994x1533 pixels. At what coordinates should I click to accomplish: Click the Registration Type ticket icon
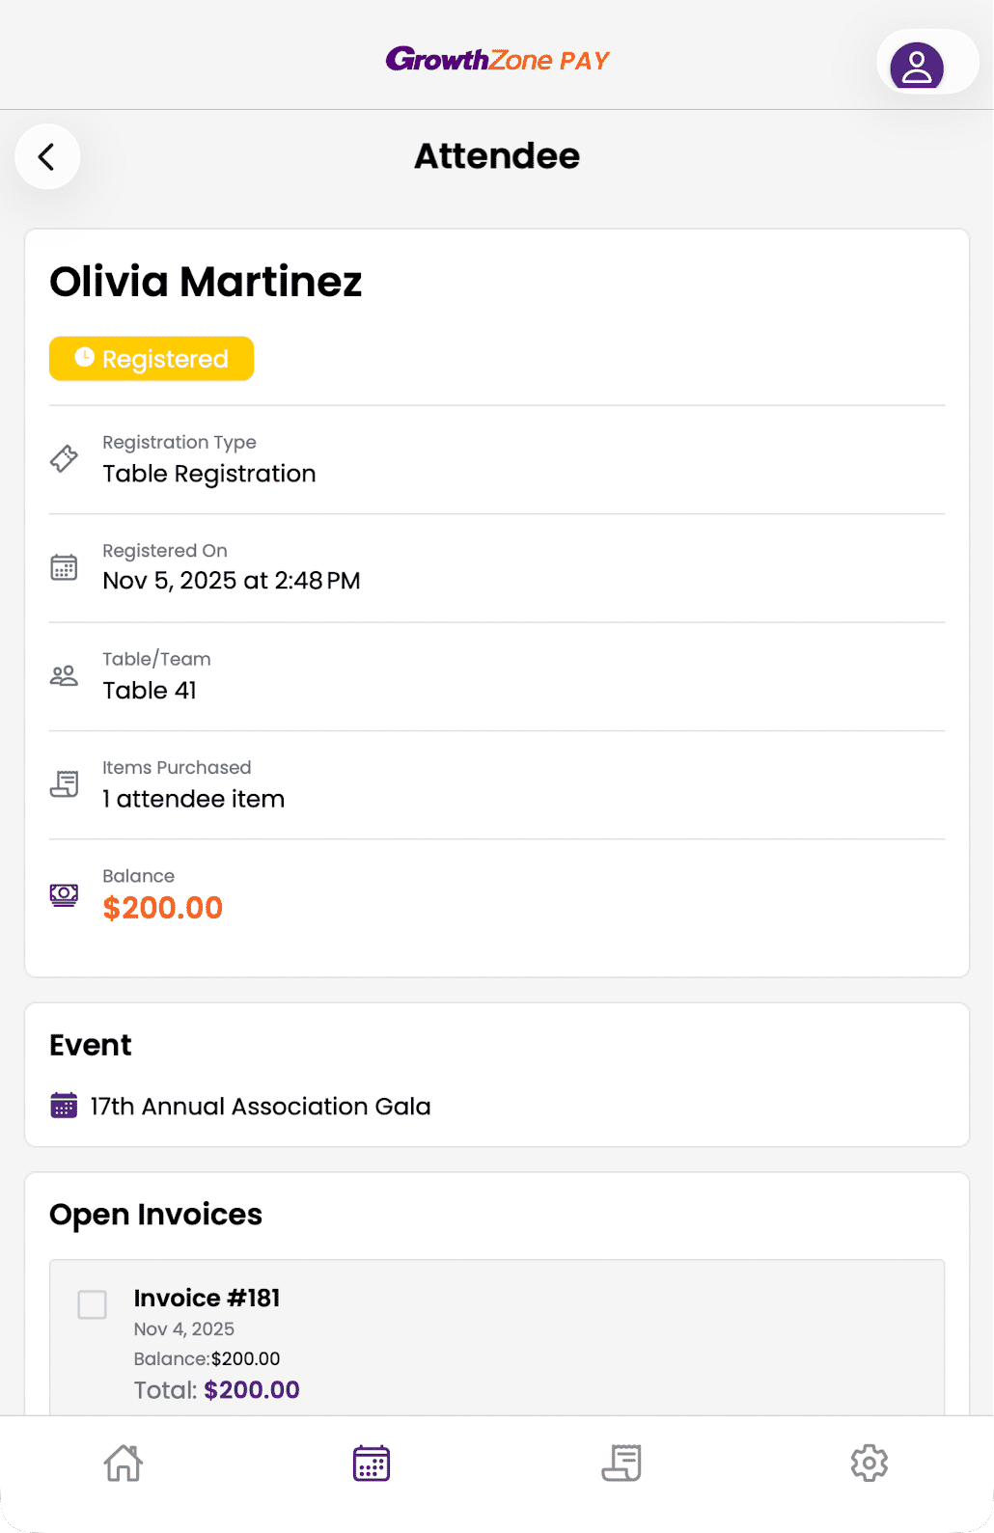point(64,458)
